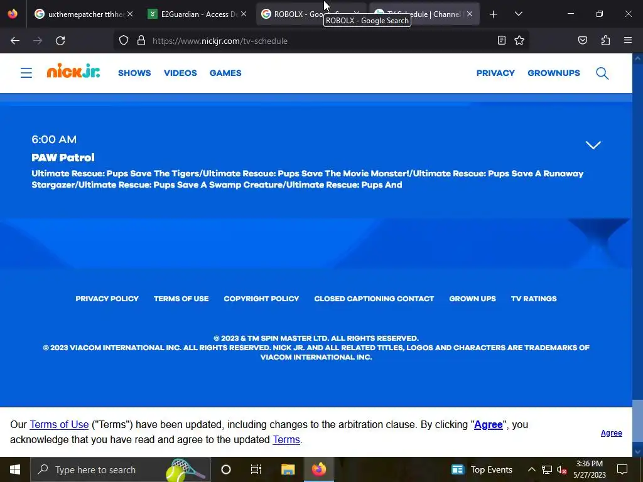The image size is (643, 482).
Task: Close the TV Schedule tab
Action: pos(470,14)
